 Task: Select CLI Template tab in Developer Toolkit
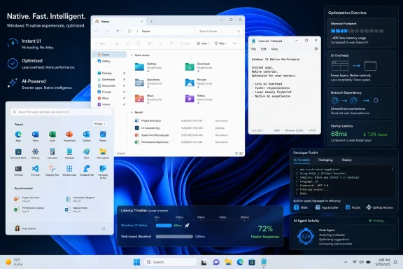(x=302, y=160)
